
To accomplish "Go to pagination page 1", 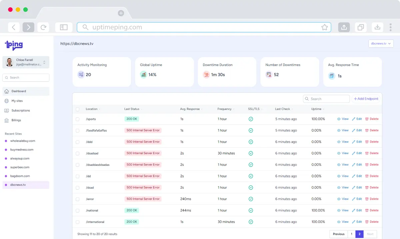I will pyautogui.click(x=351, y=234).
